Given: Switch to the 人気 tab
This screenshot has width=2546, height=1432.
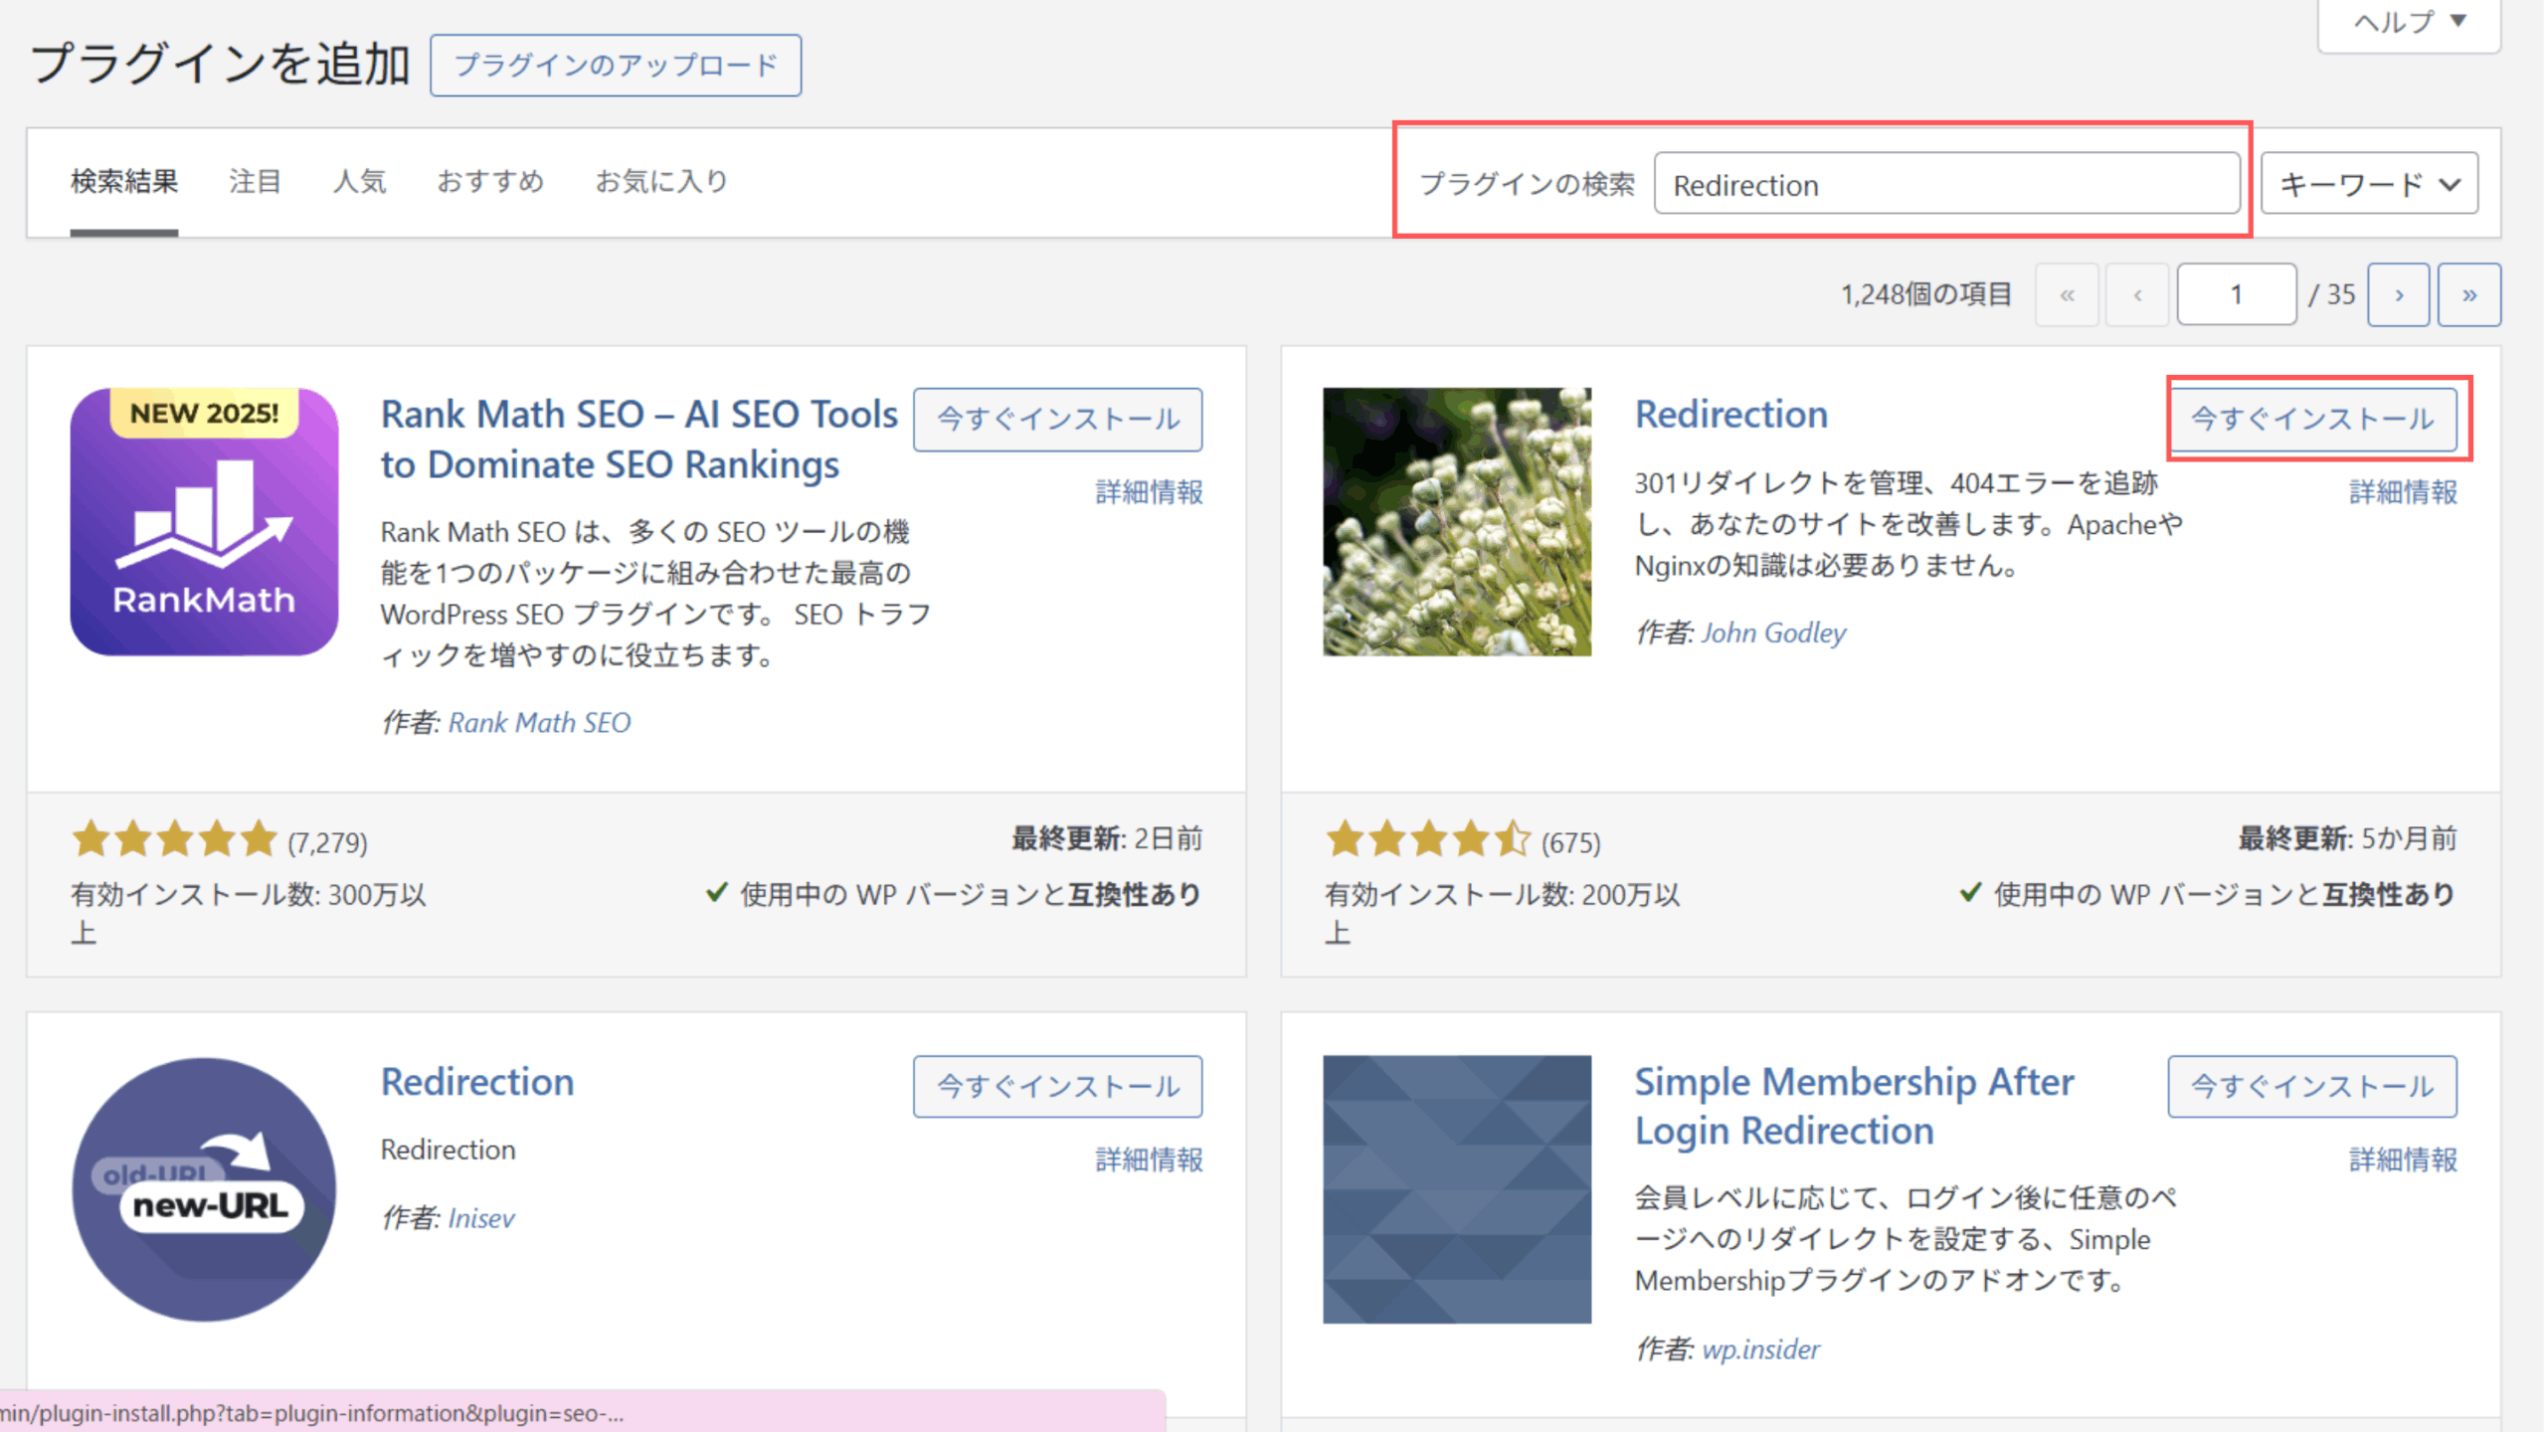Looking at the screenshot, I should [359, 181].
